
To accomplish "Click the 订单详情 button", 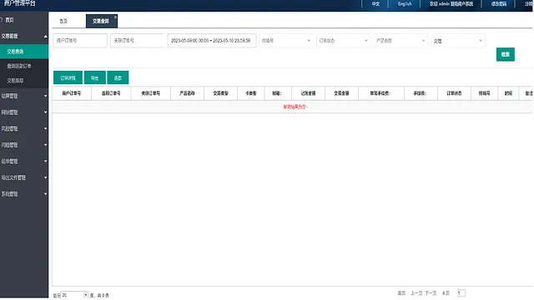I will (x=68, y=77).
